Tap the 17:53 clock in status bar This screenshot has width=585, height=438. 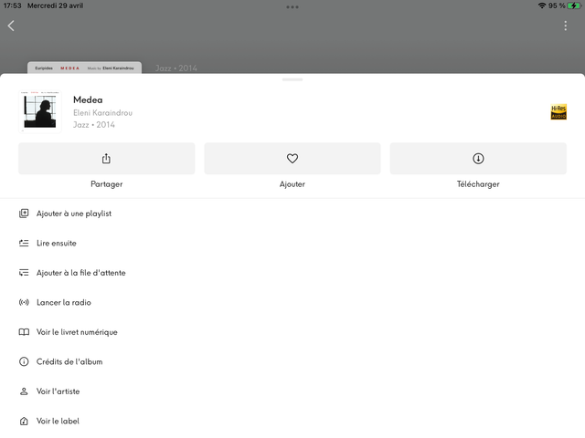pos(12,5)
